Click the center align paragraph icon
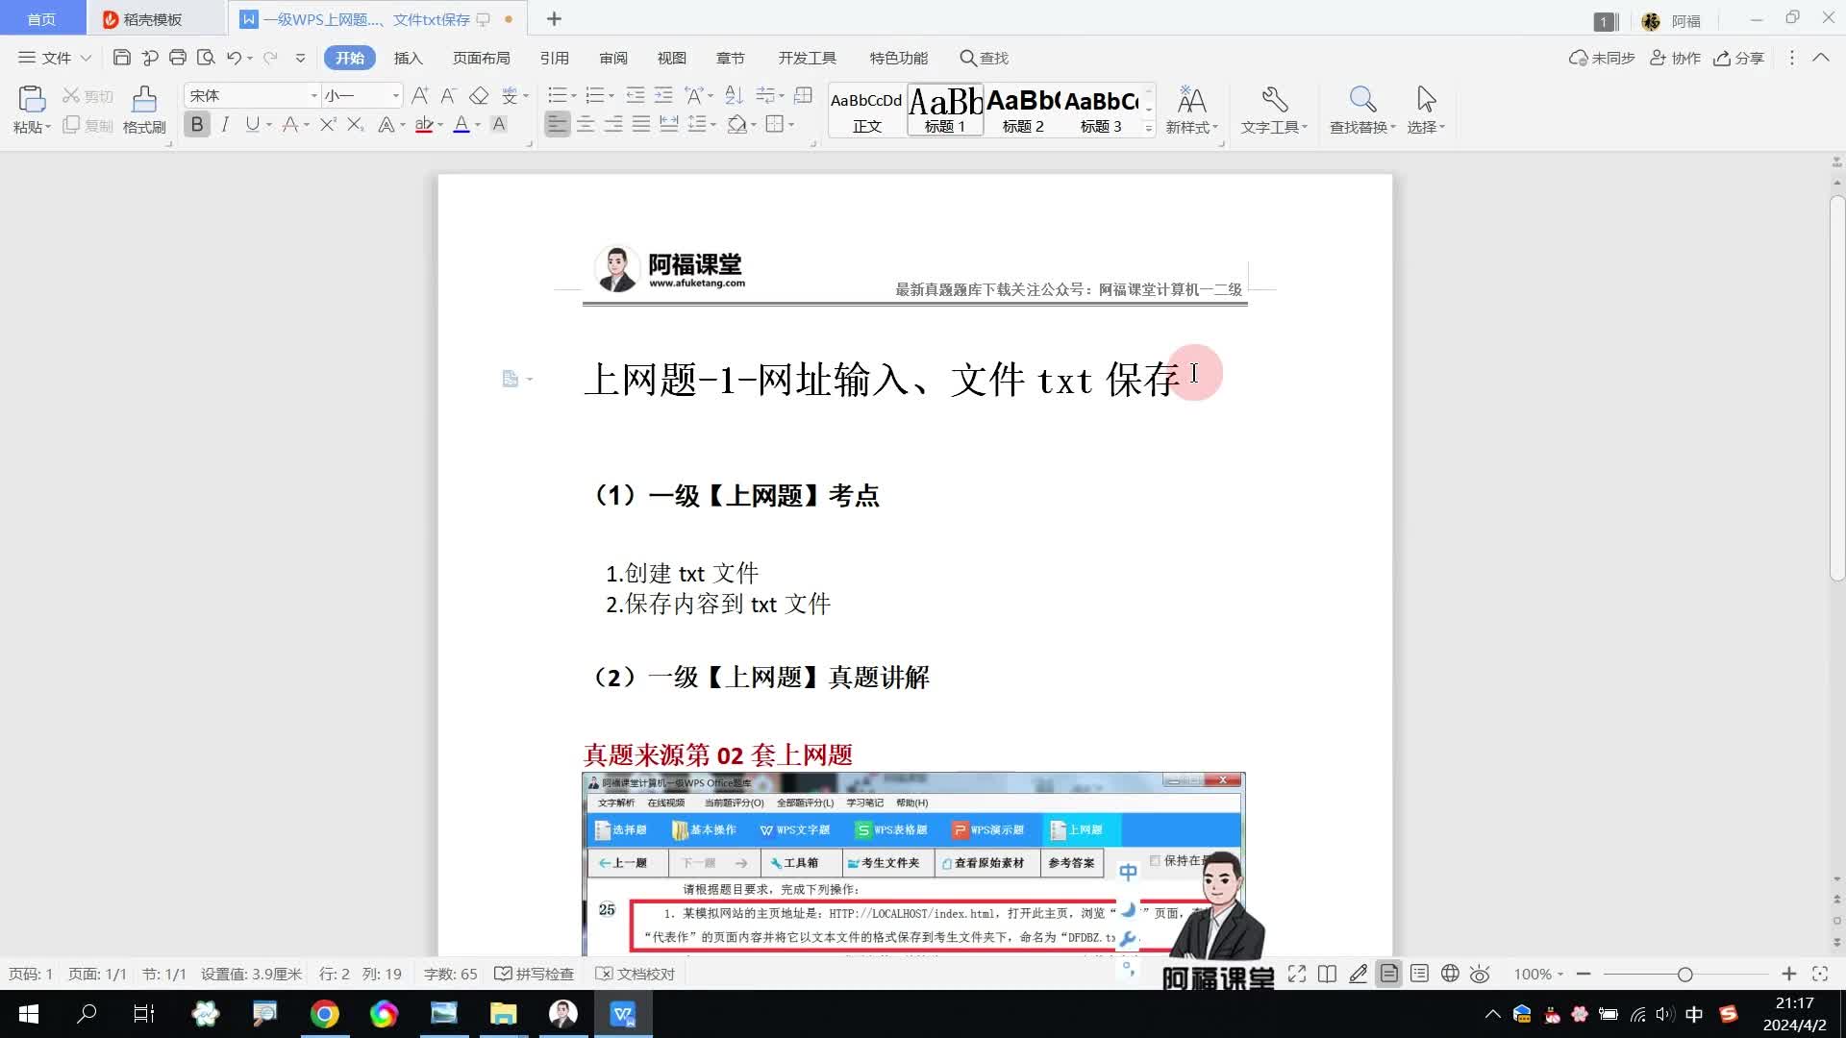Viewport: 1846px width, 1038px height. [586, 125]
